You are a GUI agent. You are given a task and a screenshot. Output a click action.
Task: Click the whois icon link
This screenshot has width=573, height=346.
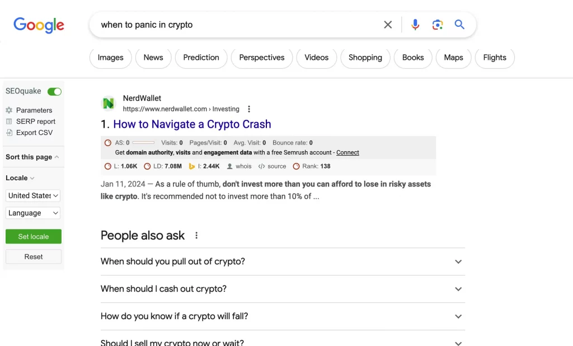tap(239, 166)
